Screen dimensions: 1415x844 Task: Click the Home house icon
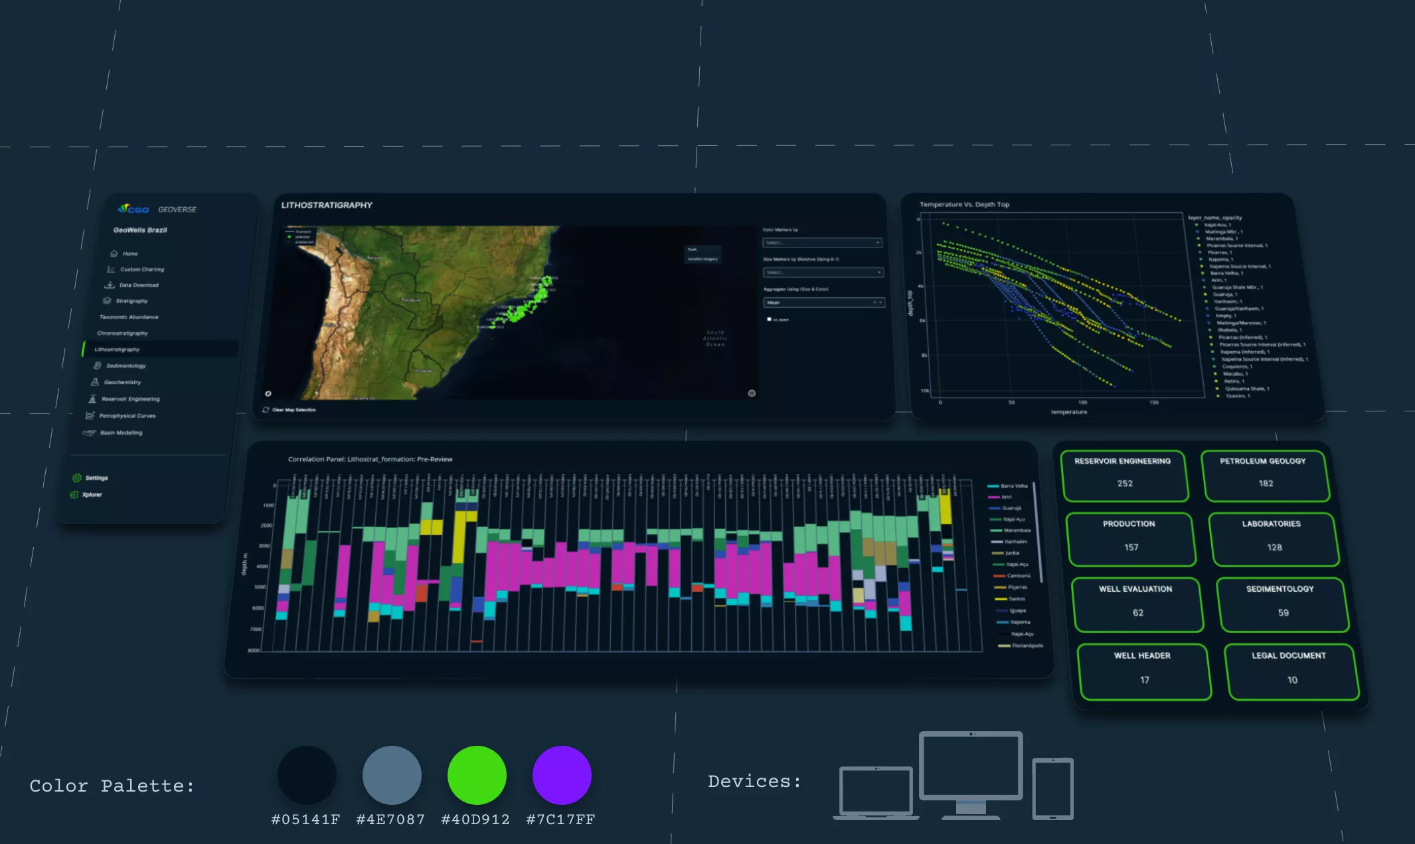[114, 253]
